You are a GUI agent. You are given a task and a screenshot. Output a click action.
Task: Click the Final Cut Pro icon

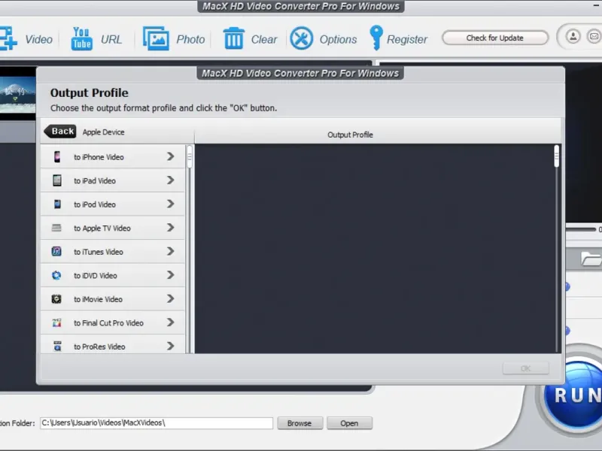57,322
